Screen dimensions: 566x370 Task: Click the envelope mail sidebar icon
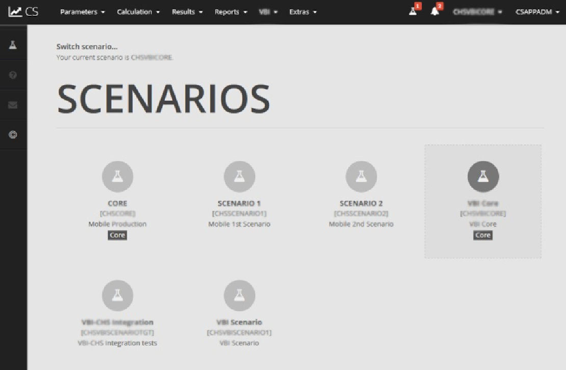tap(13, 105)
